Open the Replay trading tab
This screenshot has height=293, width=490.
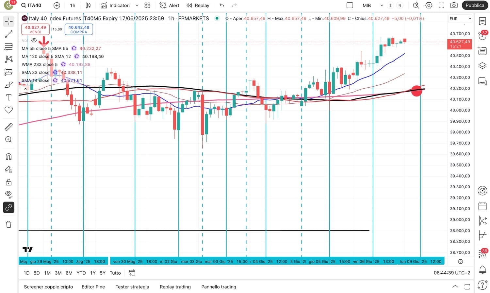click(x=175, y=287)
